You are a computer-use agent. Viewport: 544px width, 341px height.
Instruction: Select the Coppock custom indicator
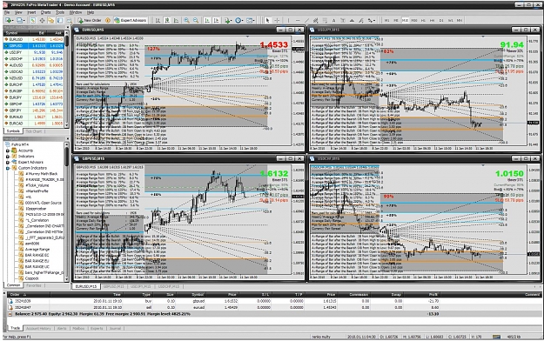pyautogui.click(x=31, y=278)
